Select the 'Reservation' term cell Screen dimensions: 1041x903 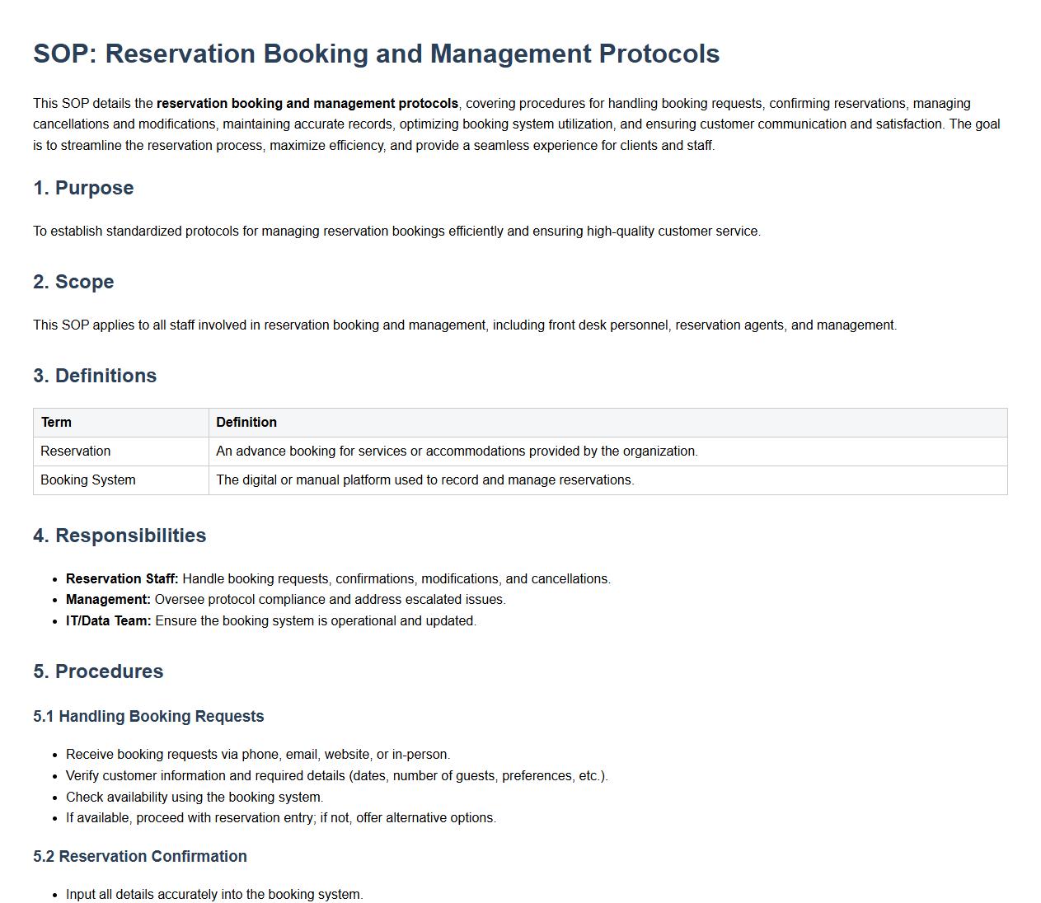click(x=76, y=451)
